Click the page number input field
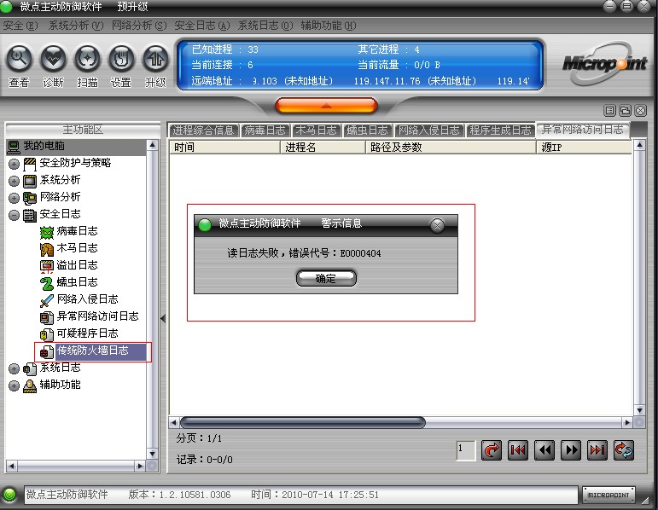The width and height of the screenshot is (658, 510). coord(466,450)
